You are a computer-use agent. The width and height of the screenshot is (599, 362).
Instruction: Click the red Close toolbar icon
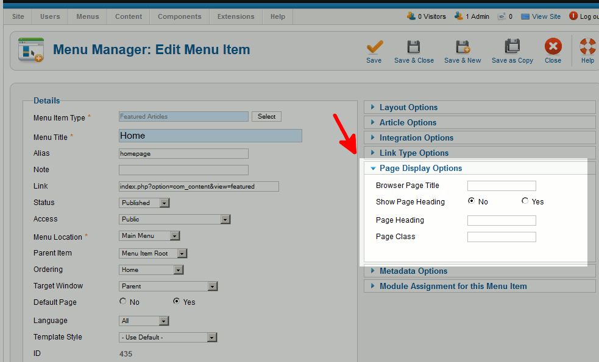553,47
